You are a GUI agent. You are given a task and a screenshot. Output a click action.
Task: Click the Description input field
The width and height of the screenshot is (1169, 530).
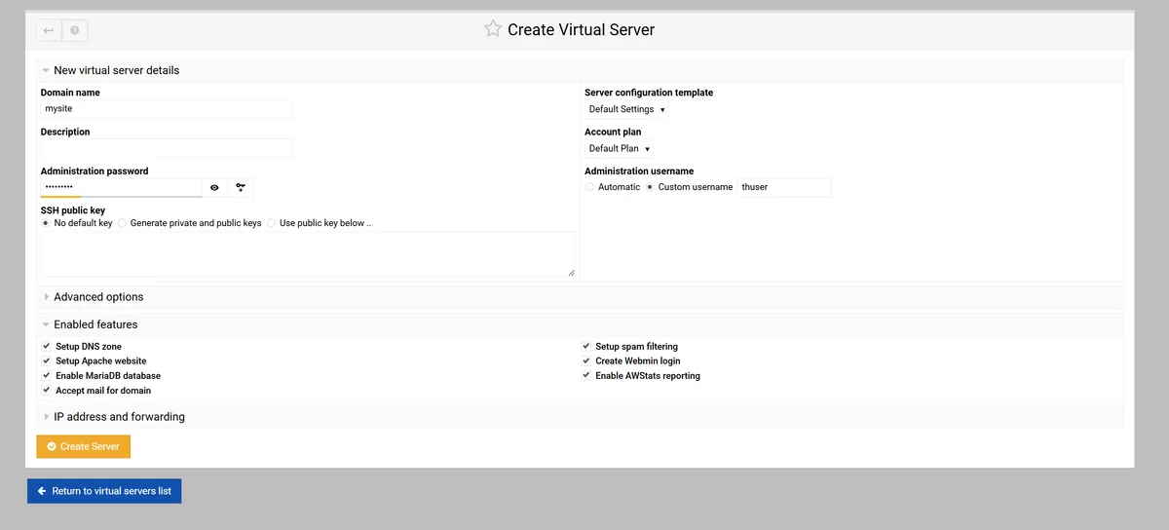166,148
